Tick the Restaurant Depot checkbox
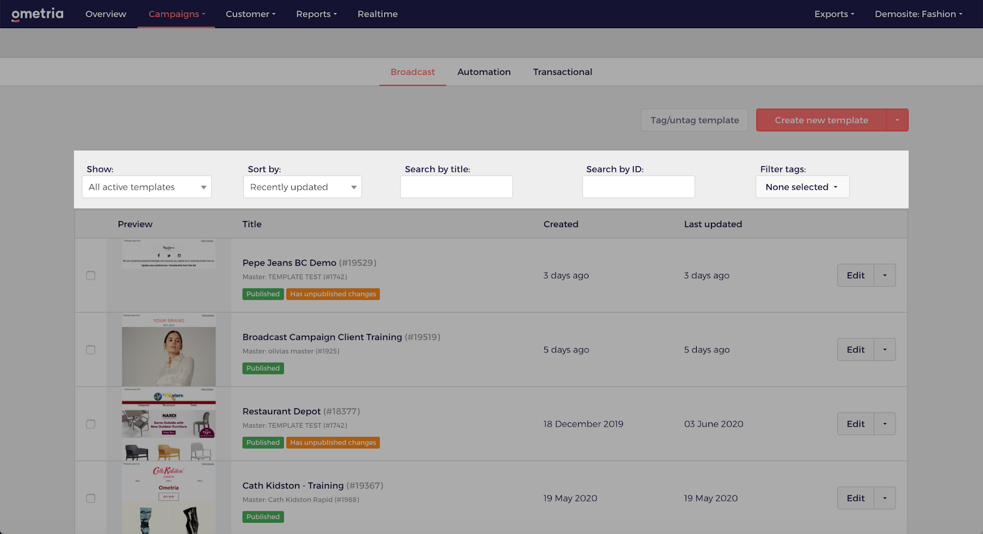This screenshot has height=534, width=983. point(91,424)
